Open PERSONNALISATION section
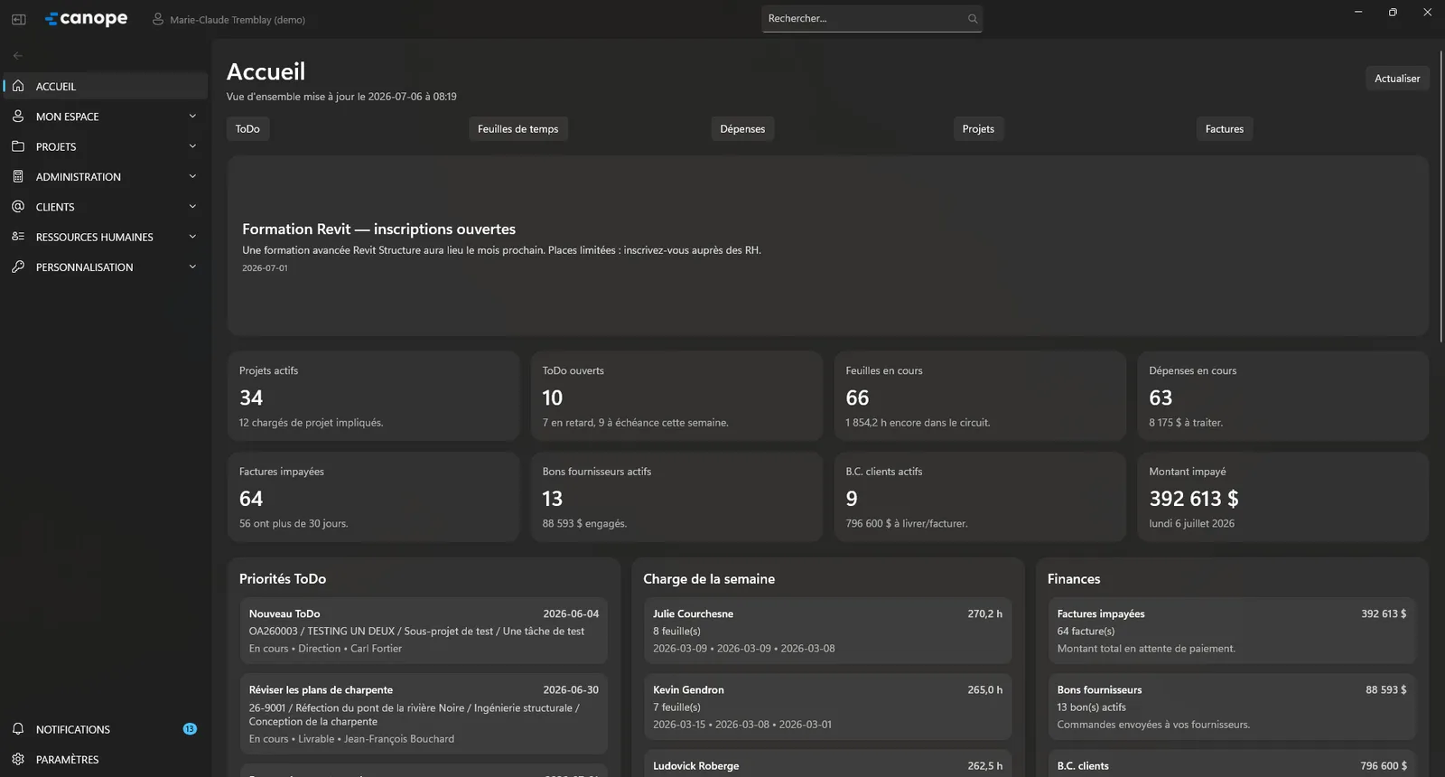Screen dimensions: 1445x777 (106, 267)
